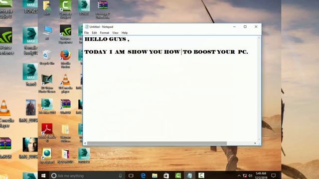Screen dimensions: 319x179
Task: Click the Cortana "Ask me anything" search box
Action: click(x=87, y=176)
